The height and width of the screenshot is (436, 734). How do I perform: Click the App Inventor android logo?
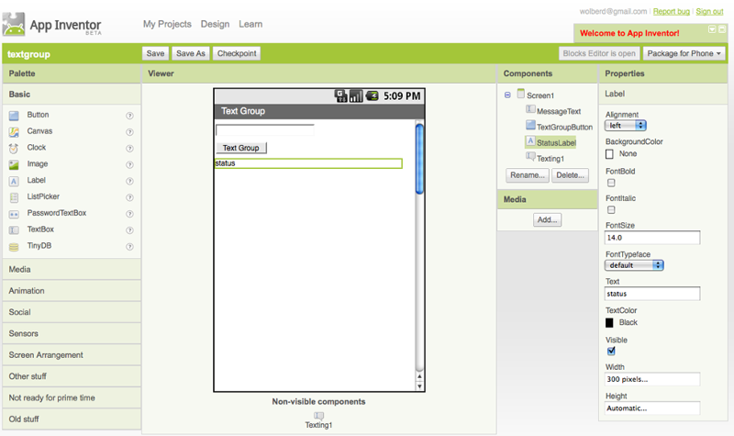click(x=14, y=25)
